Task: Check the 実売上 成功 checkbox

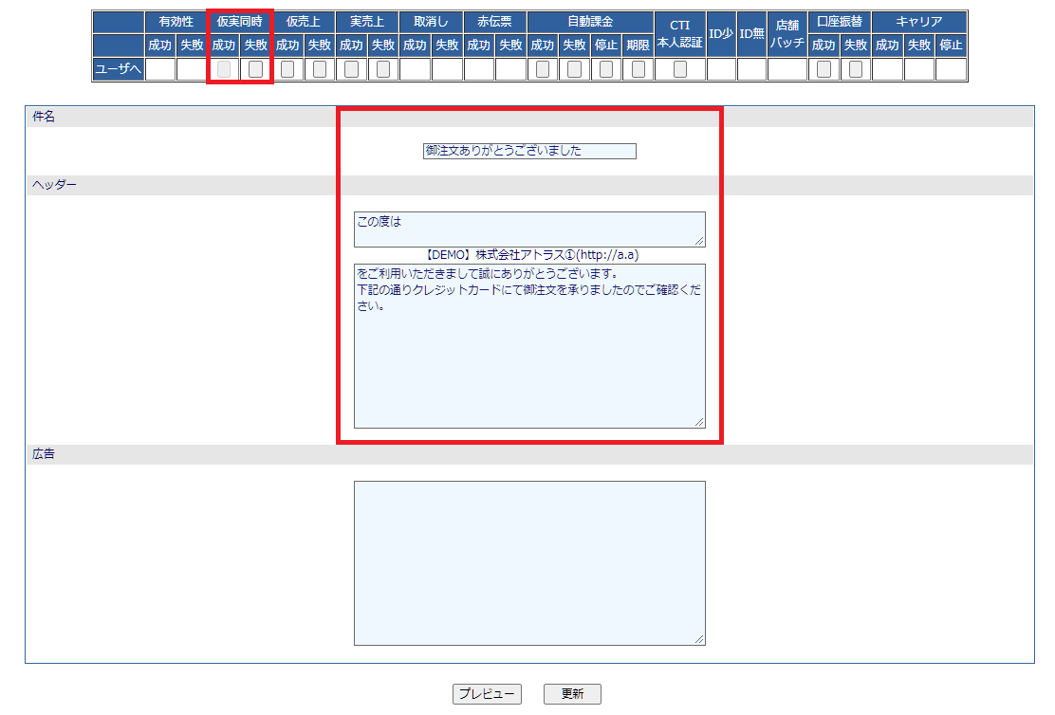Action: (x=351, y=69)
